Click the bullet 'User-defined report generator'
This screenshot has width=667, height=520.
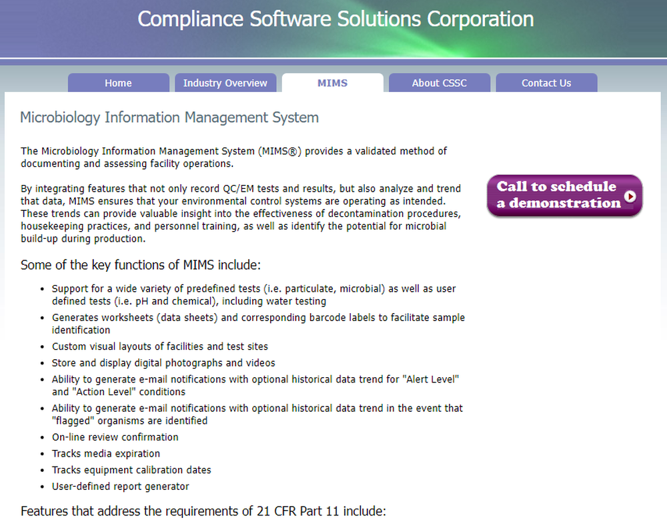[120, 487]
